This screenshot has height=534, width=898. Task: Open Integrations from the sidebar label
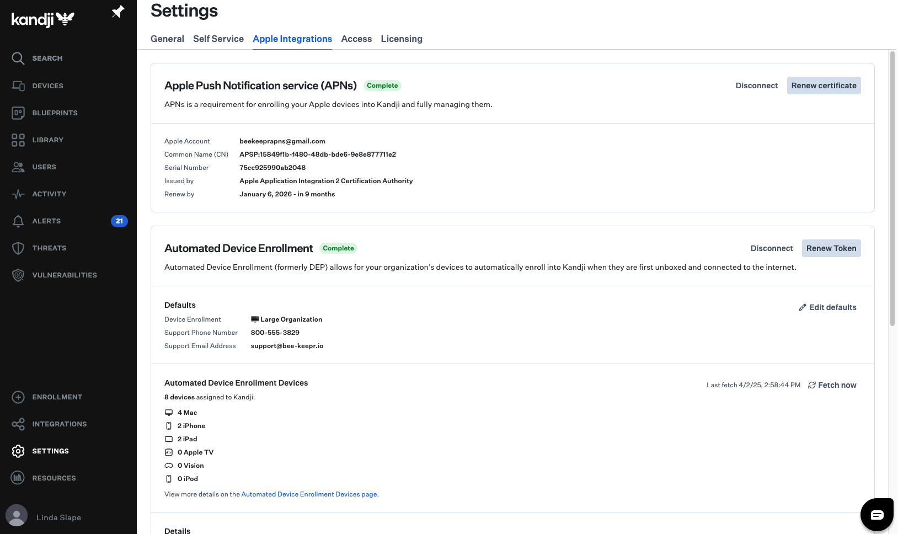tap(60, 424)
